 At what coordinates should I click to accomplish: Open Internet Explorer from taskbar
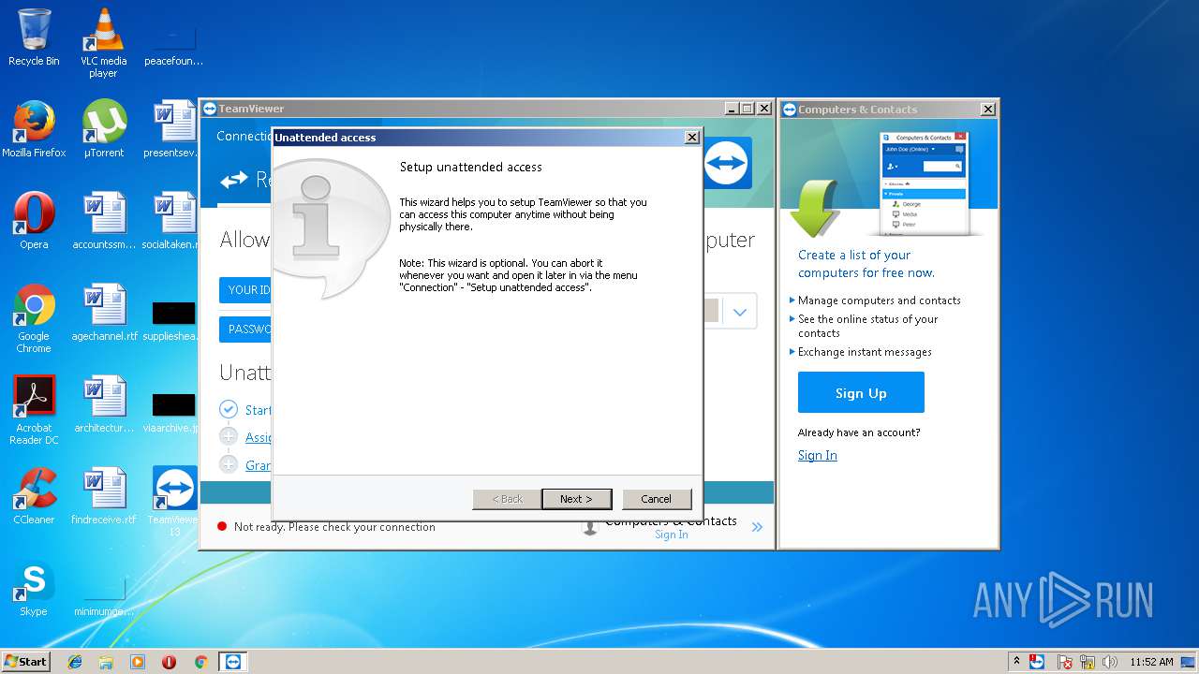point(75,662)
